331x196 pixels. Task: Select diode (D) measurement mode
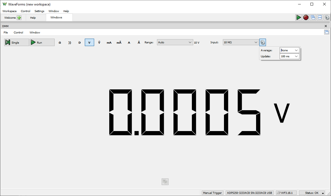pos(80,42)
